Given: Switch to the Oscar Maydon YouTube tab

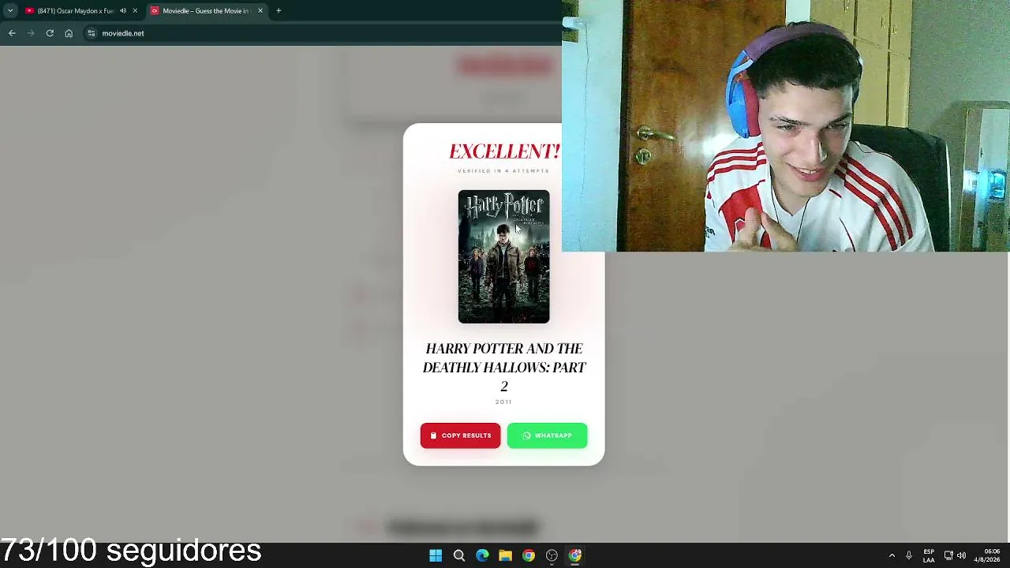Looking at the screenshot, I should pos(80,11).
